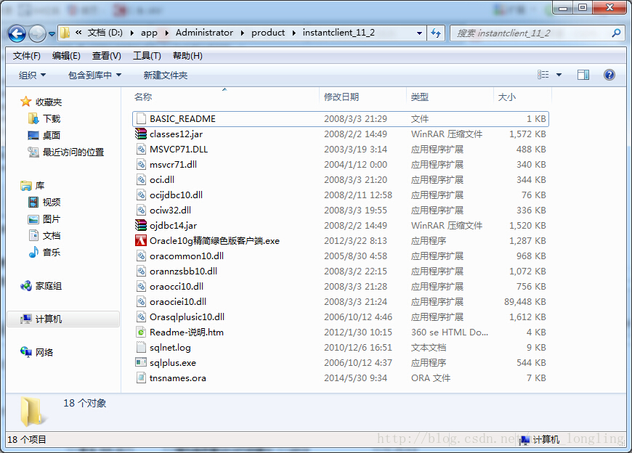Viewport: 632px width, 453px height.
Task: Click the sqlplus.exe application icon
Action: (x=141, y=362)
